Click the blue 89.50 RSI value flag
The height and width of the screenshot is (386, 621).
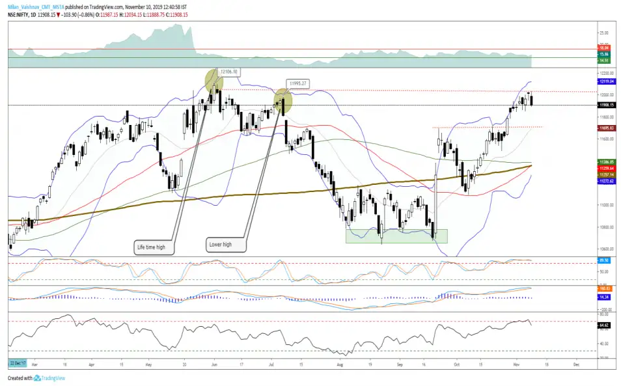point(603,260)
